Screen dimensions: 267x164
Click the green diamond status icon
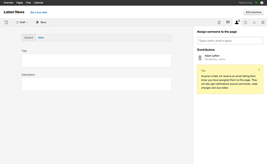point(256,3)
